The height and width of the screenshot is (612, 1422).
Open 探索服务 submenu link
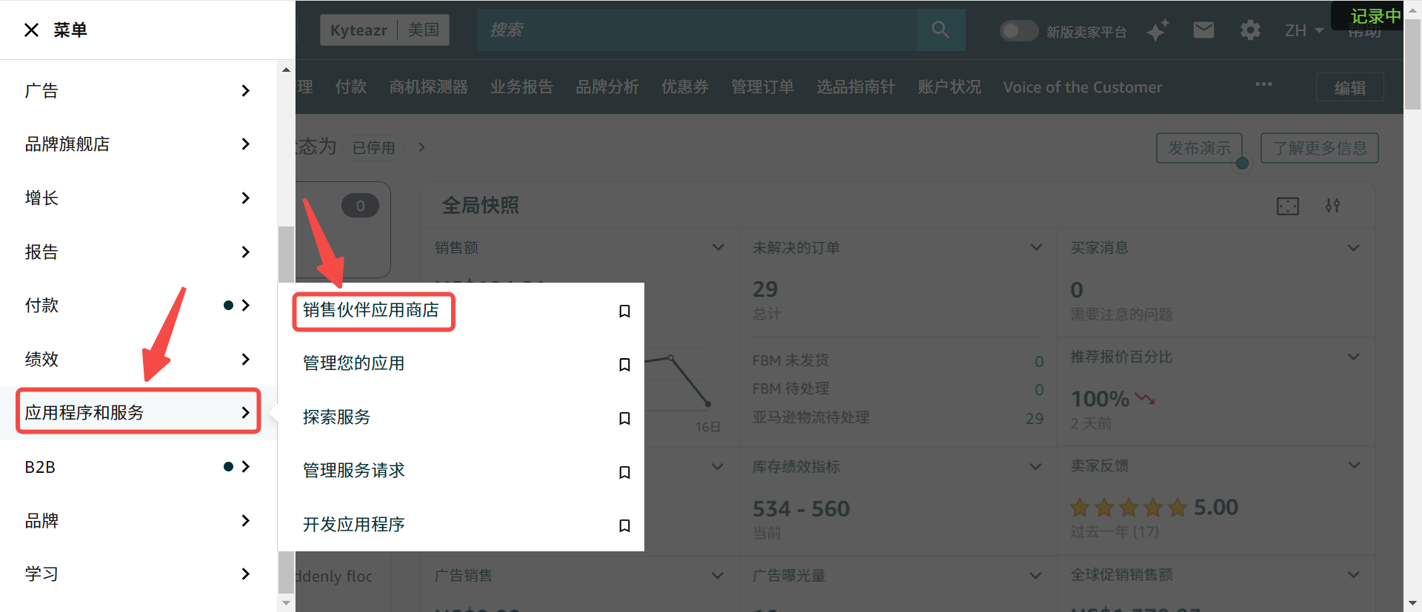tap(337, 417)
